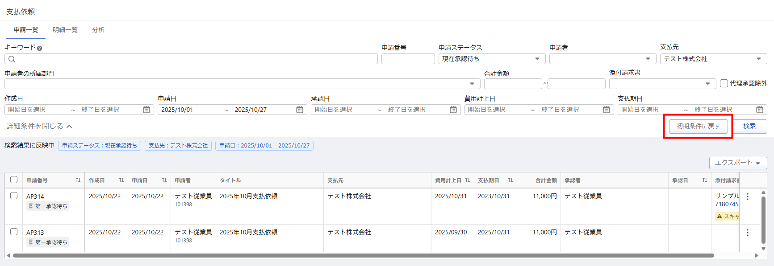Viewport: 774px width, 266px height.
Task: Click the 検索 search button
Action: (749, 126)
